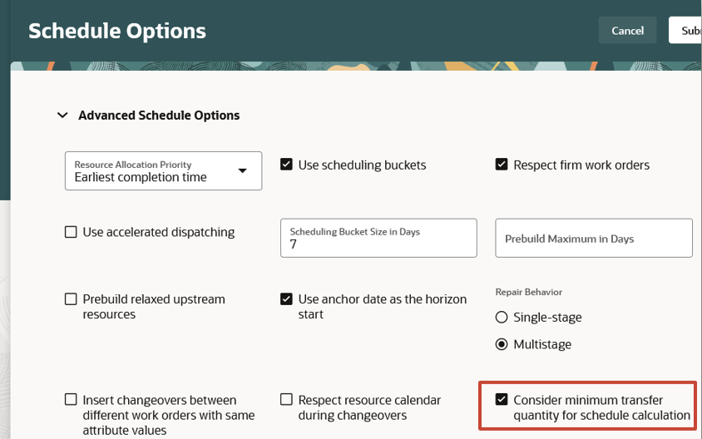
Task: Uncheck Respect firm work orders
Action: coord(502,165)
